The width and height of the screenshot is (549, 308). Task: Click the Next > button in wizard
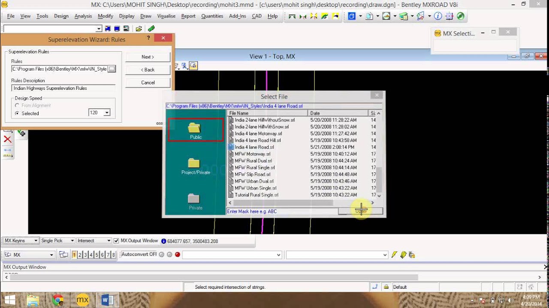(x=148, y=57)
